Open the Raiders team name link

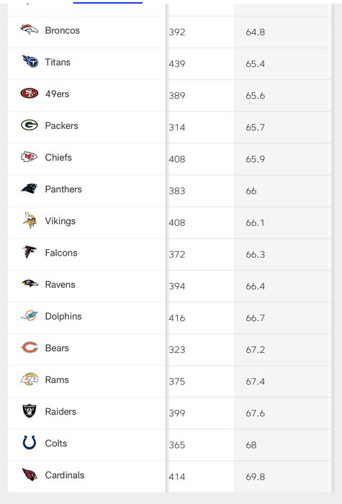tap(60, 411)
